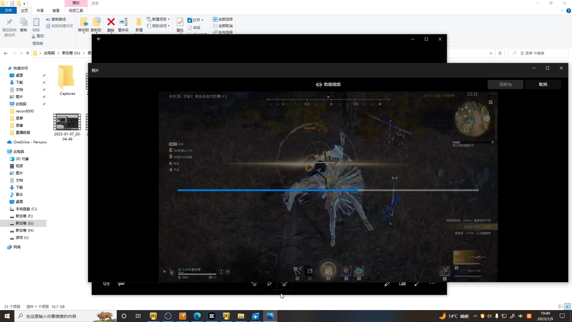Viewport: 572px width, 322px height.
Task: Open mini view mode in player
Action: point(402,284)
